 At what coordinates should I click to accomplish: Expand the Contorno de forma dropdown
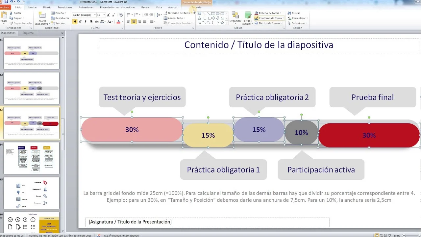click(x=283, y=18)
